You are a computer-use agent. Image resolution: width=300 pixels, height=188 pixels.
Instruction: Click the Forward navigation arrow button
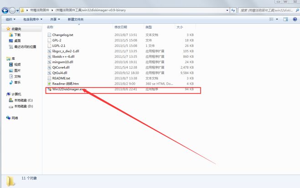(x=12, y=10)
